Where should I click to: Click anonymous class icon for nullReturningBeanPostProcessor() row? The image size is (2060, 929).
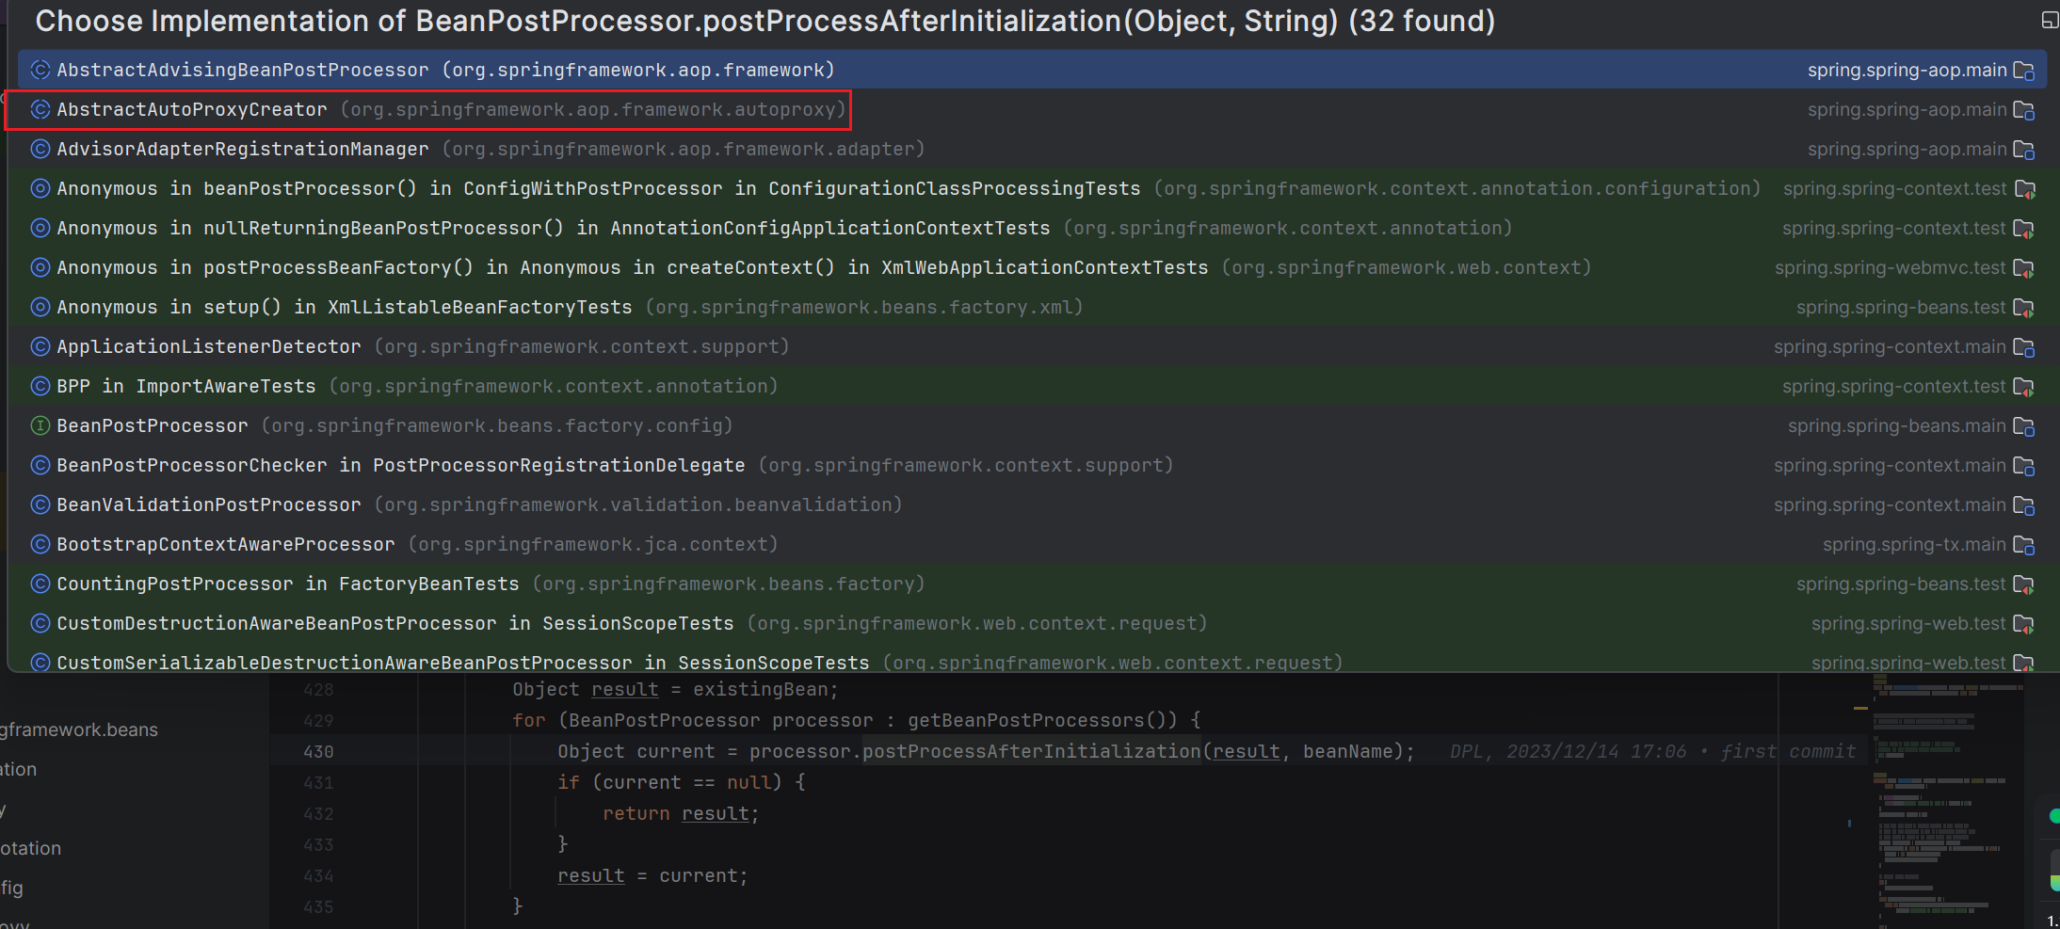pos(40,228)
